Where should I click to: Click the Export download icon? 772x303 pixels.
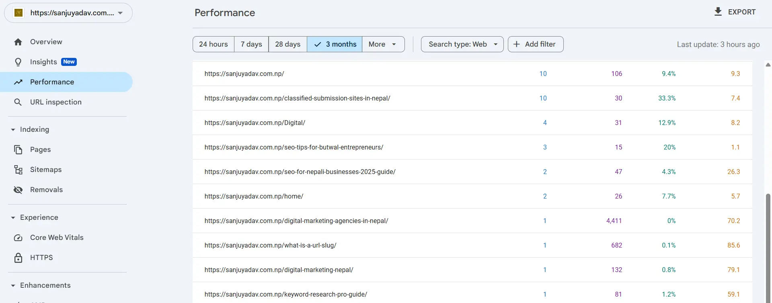(x=718, y=12)
